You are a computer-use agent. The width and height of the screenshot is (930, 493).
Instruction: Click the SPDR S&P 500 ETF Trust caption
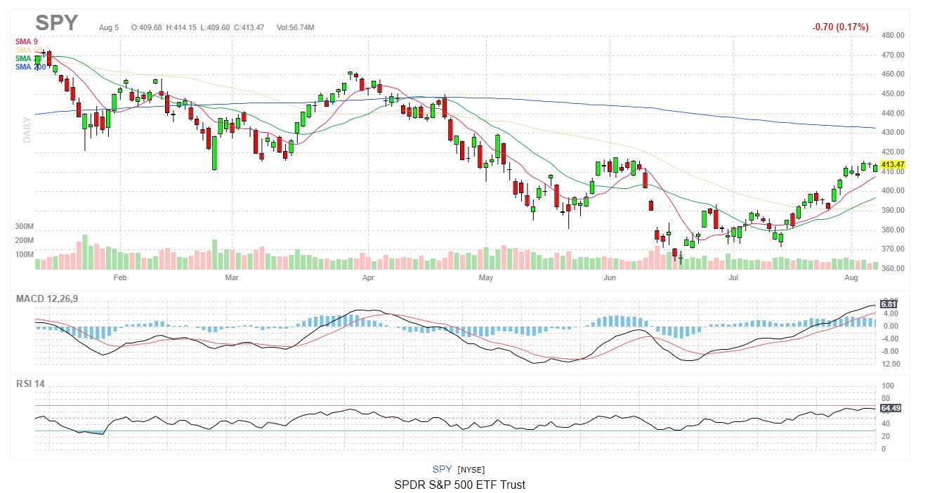coord(459,485)
